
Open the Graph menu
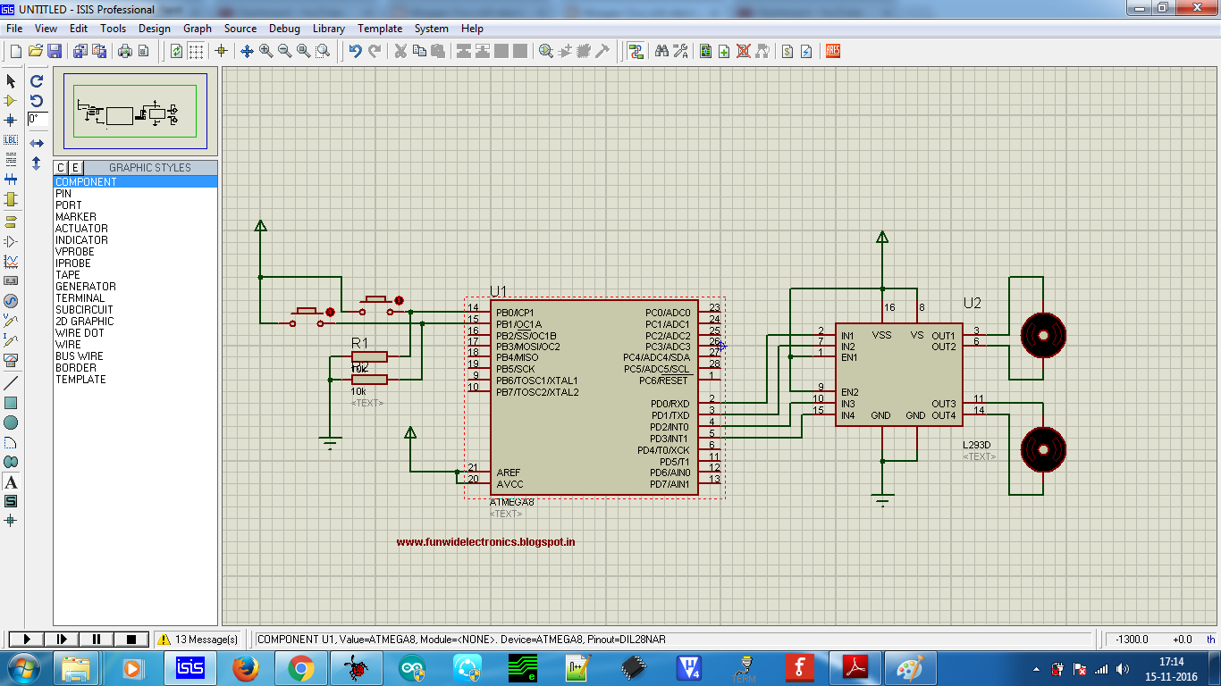click(x=197, y=28)
